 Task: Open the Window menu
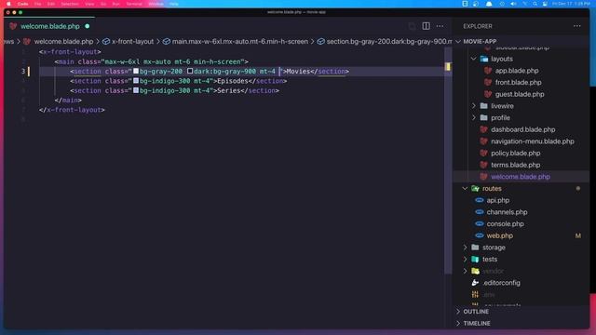click(x=156, y=4)
